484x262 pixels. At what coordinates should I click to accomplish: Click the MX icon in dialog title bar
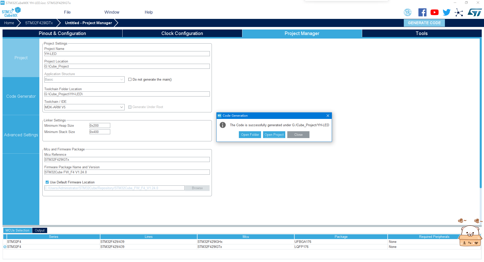click(219, 116)
